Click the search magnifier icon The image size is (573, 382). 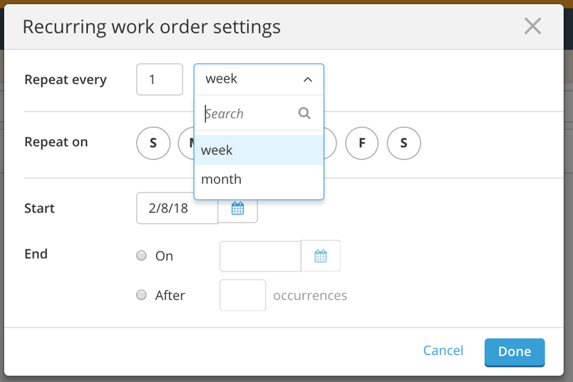point(304,113)
